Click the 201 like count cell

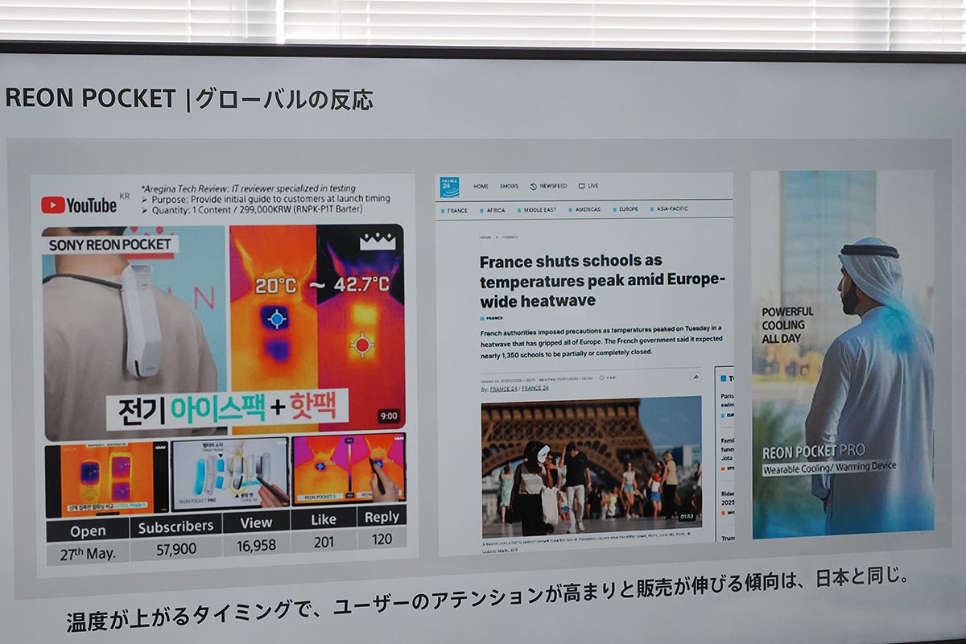323,542
